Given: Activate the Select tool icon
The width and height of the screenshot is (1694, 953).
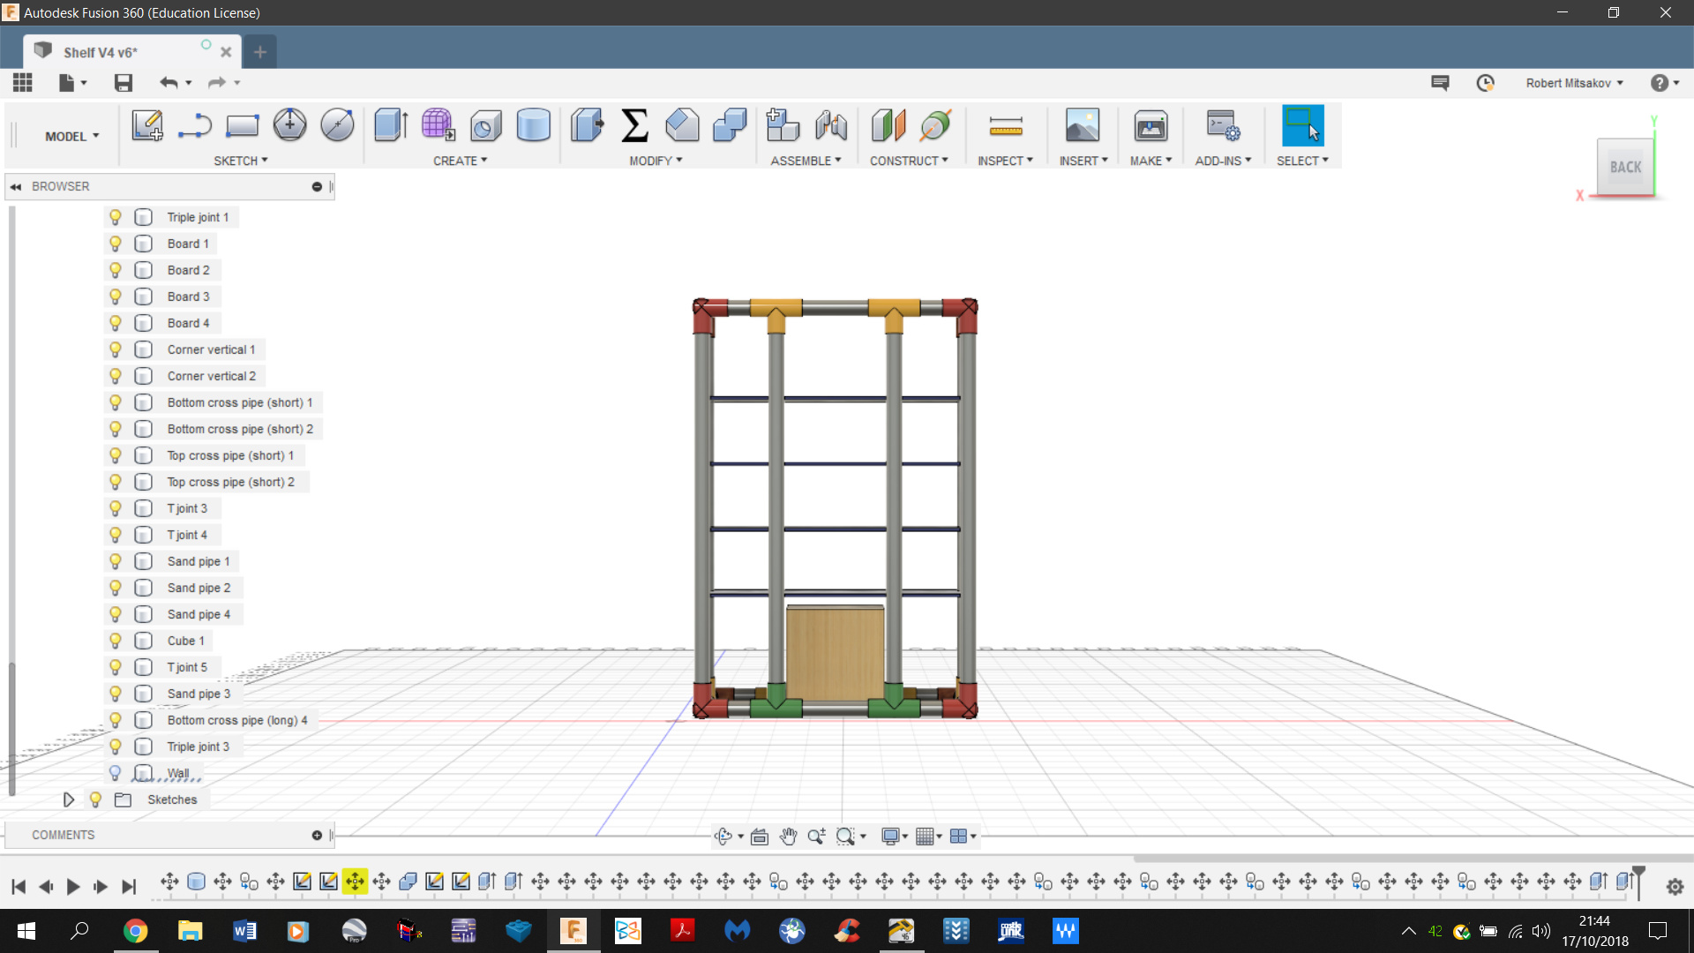Looking at the screenshot, I should click(1302, 125).
